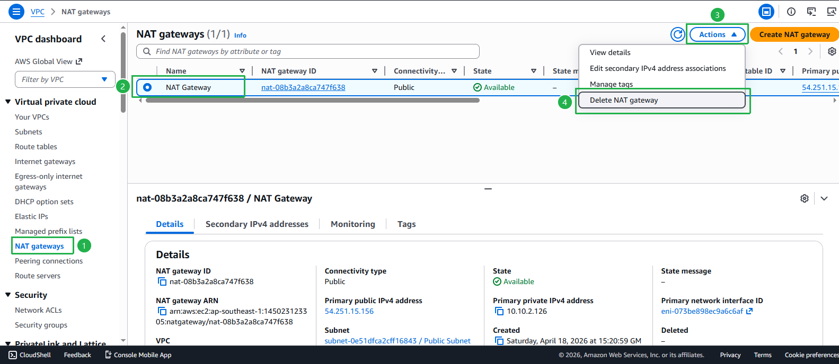Open Internet gateways in sidebar

click(45, 161)
